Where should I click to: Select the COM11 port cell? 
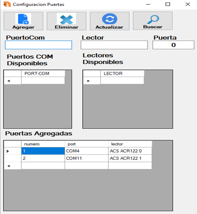tap(86, 158)
